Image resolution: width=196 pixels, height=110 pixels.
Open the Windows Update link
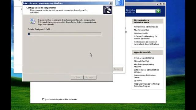(x=141, y=33)
